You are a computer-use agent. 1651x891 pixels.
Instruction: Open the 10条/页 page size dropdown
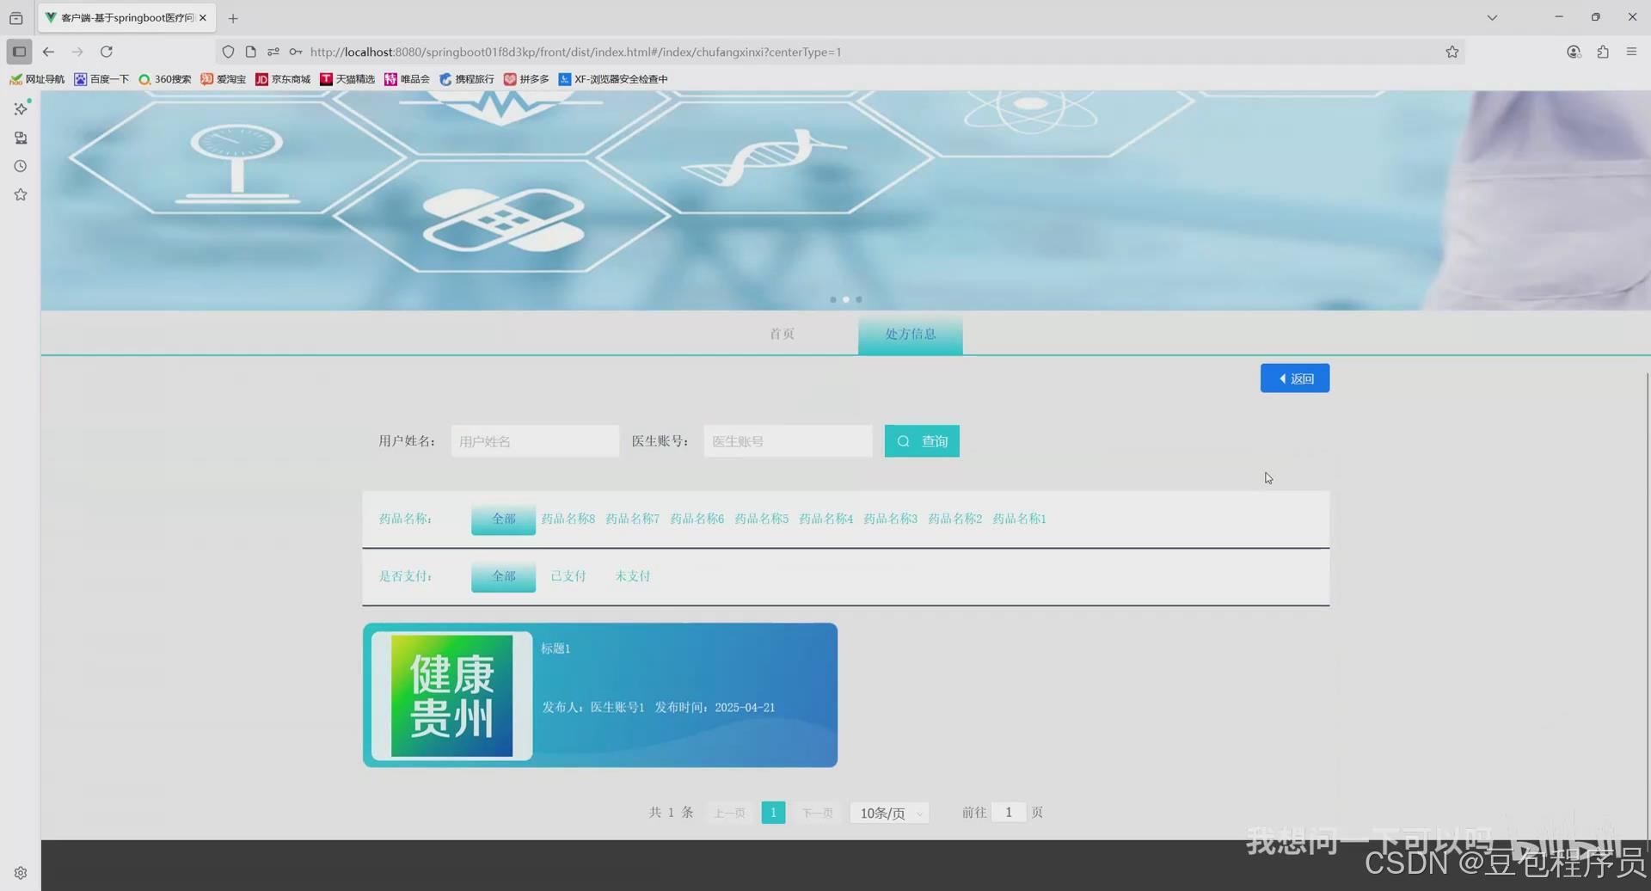[889, 813]
